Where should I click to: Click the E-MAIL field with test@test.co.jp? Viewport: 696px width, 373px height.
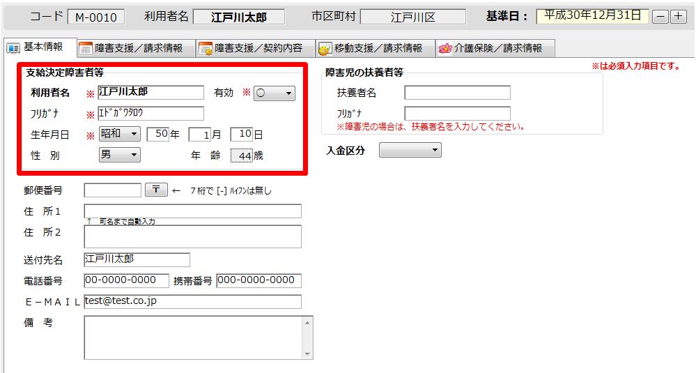coord(192,301)
